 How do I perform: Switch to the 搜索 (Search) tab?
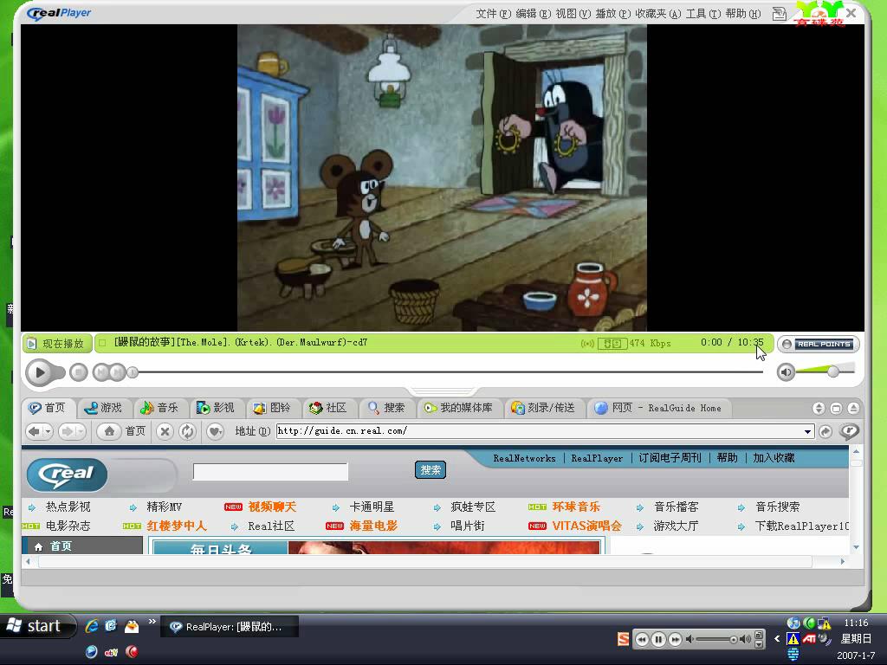386,408
